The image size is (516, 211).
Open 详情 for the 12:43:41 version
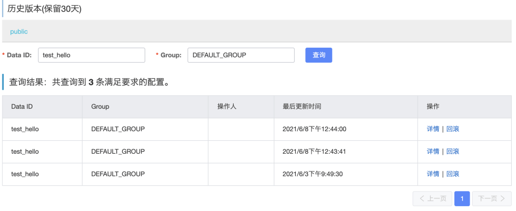point(433,151)
